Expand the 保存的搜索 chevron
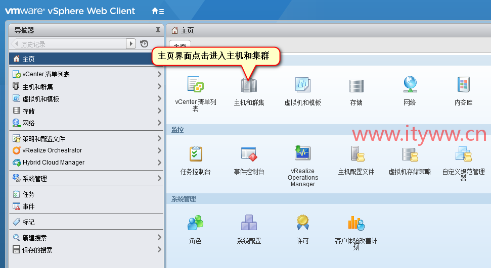The width and height of the screenshot is (491, 268). click(159, 249)
